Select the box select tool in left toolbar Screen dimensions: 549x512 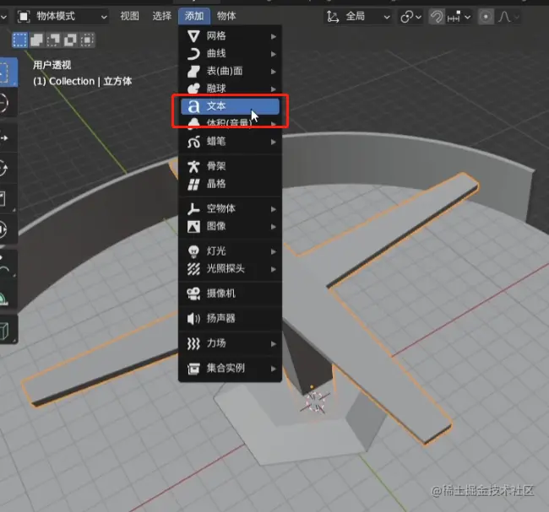point(7,73)
